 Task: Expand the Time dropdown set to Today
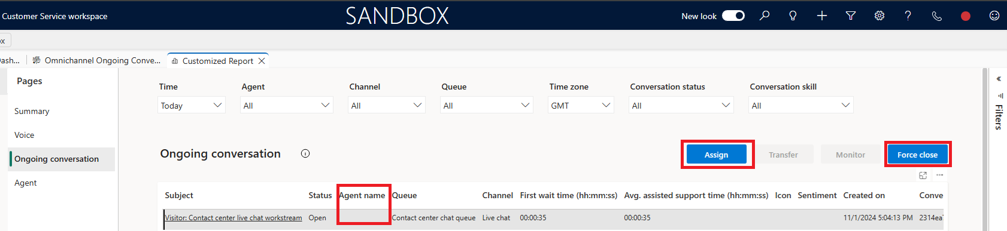[x=192, y=105]
